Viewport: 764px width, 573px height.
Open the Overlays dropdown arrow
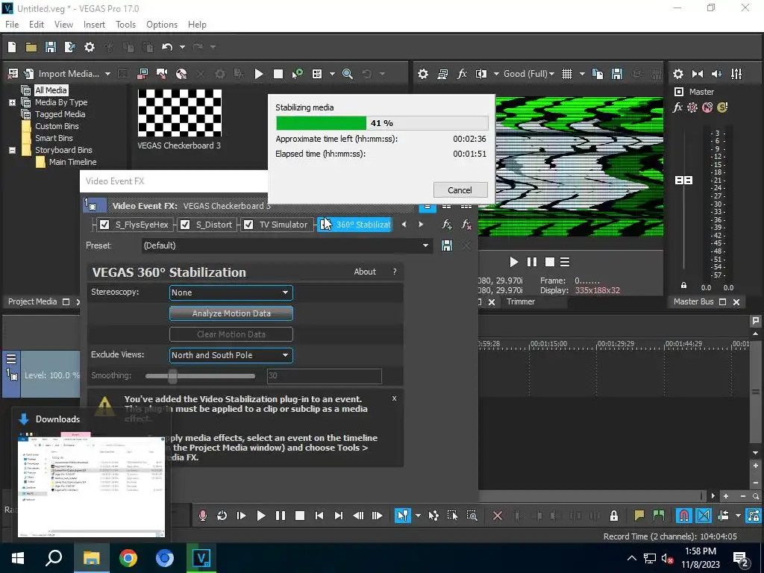[582, 74]
